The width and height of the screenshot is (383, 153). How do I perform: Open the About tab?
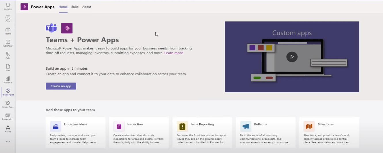pyautogui.click(x=87, y=7)
